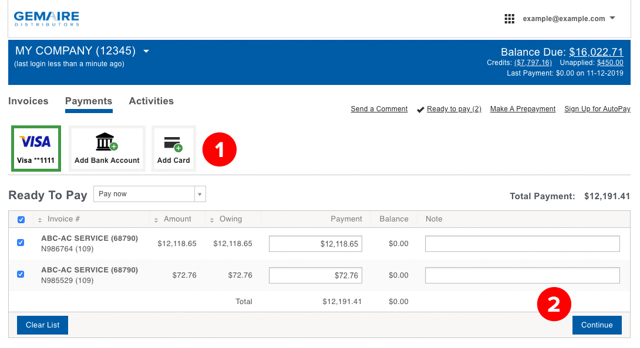This screenshot has height=348, width=640.
Task: Click the Clear List button
Action: coord(42,325)
